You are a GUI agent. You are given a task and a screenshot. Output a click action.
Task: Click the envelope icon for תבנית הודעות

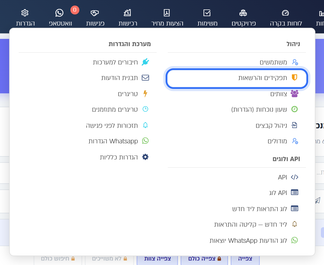[x=145, y=78]
